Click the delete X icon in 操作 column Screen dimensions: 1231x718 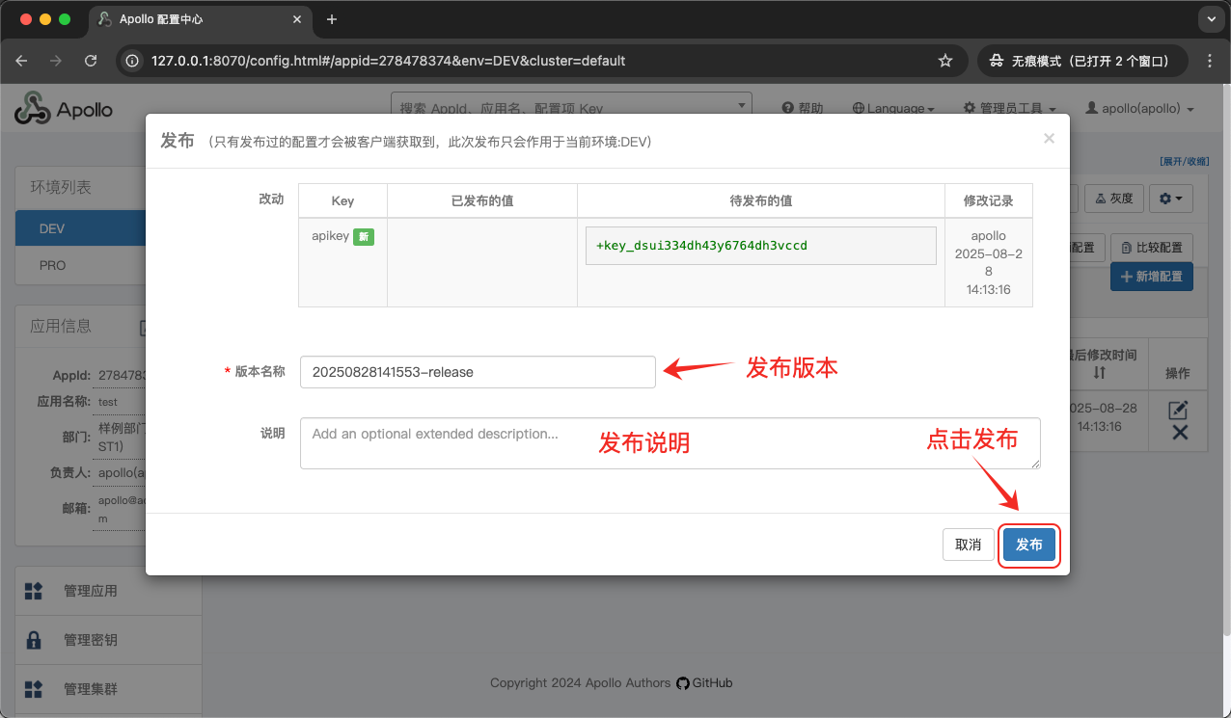point(1179,433)
